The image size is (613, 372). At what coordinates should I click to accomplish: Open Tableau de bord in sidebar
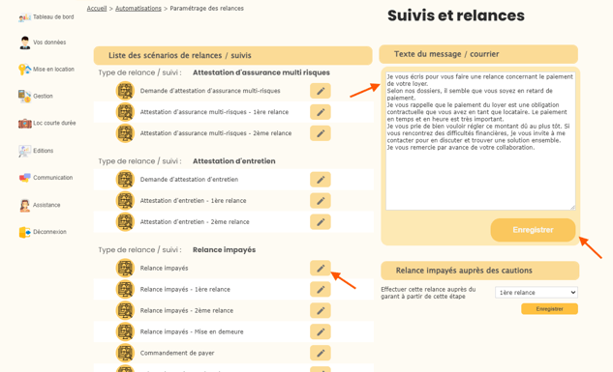point(46,17)
